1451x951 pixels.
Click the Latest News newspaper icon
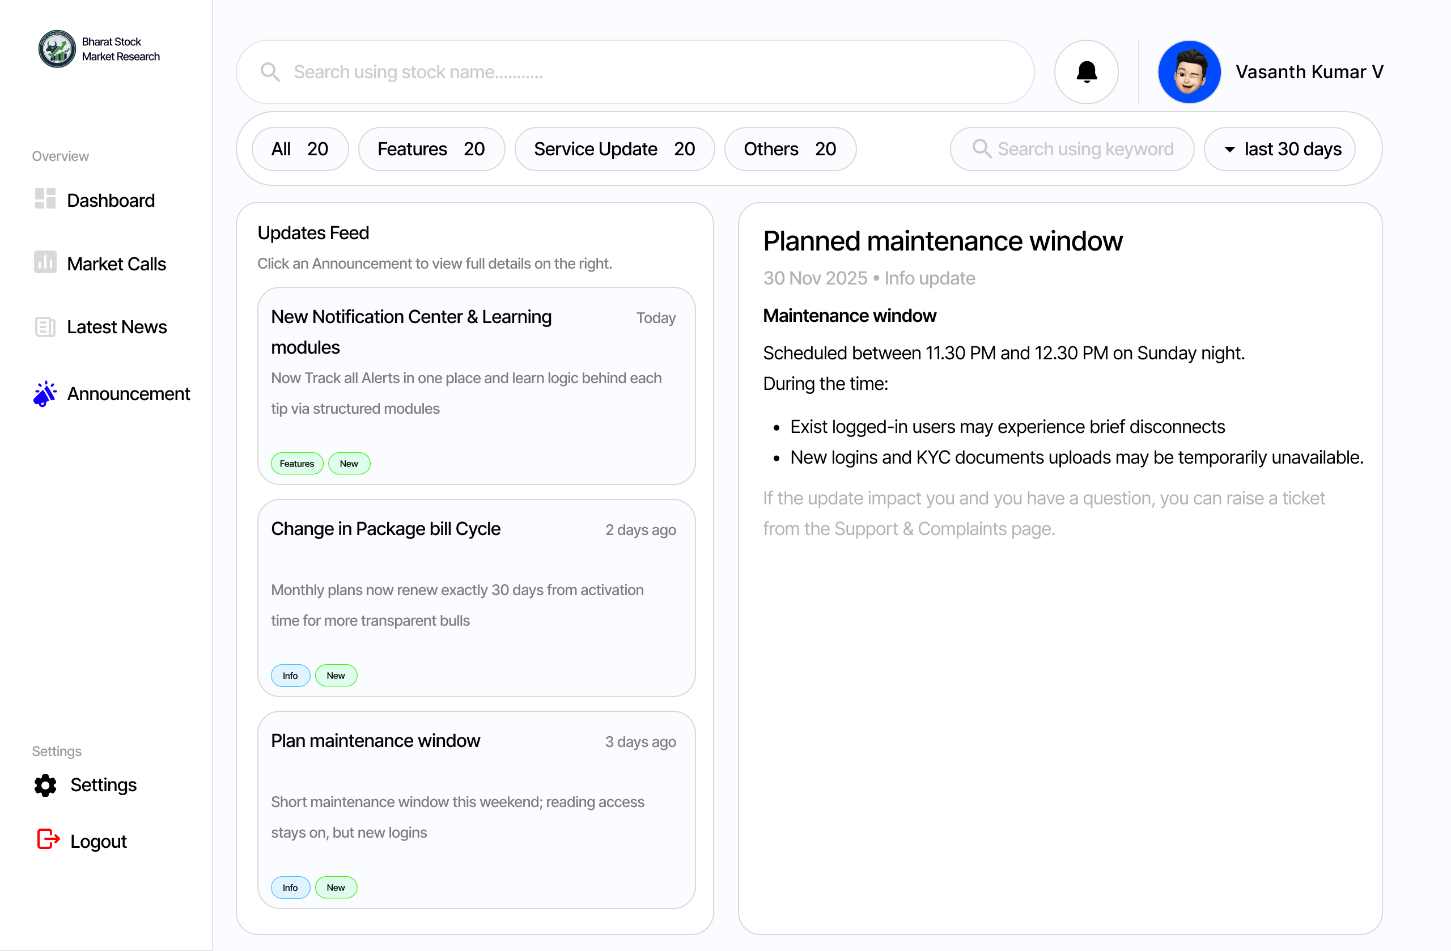click(x=45, y=327)
